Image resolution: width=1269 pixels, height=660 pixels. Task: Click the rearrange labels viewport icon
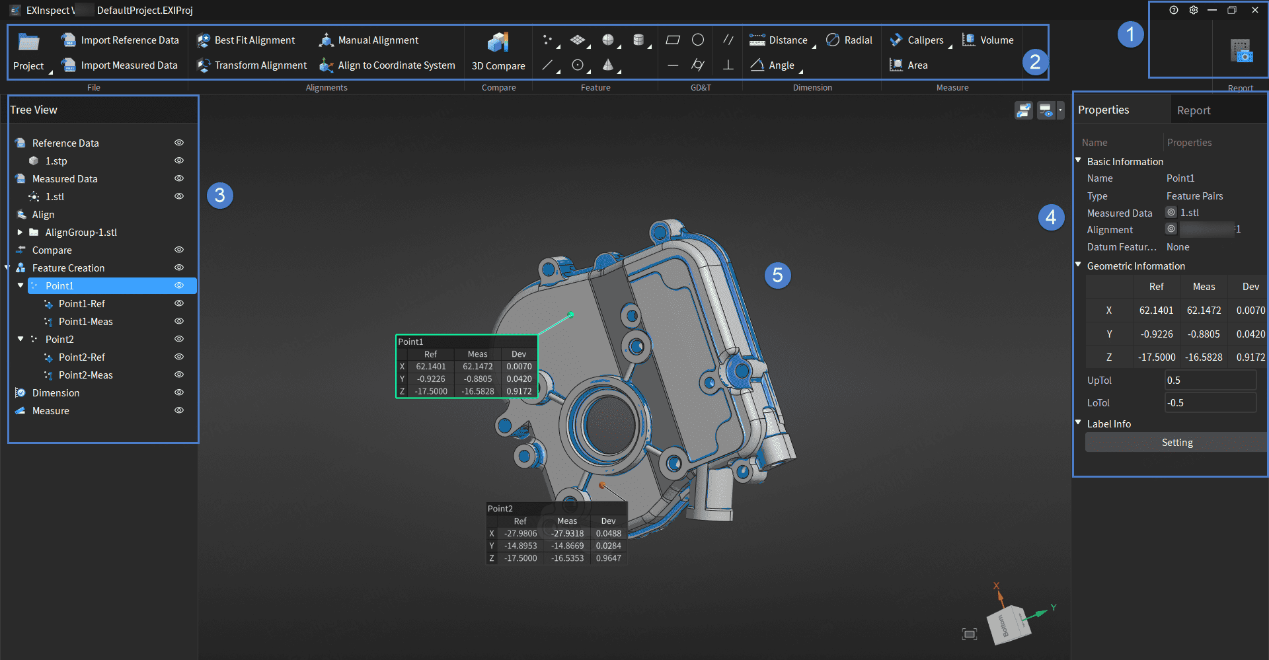pyautogui.click(x=1024, y=110)
